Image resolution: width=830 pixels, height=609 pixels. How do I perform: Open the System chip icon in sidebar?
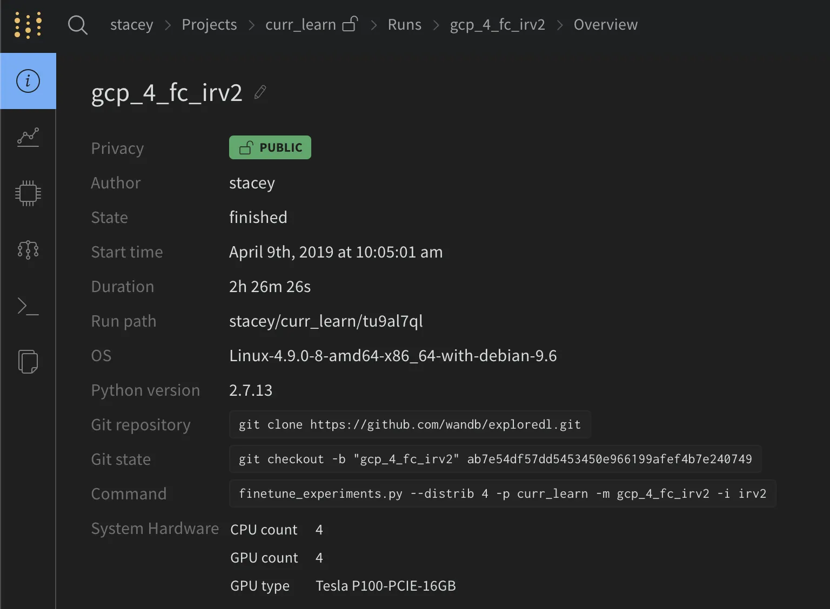pos(28,193)
